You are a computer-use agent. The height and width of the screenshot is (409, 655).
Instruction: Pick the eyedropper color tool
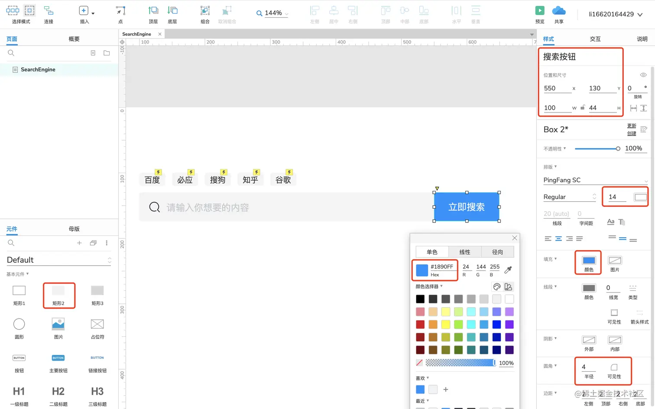[x=508, y=270]
